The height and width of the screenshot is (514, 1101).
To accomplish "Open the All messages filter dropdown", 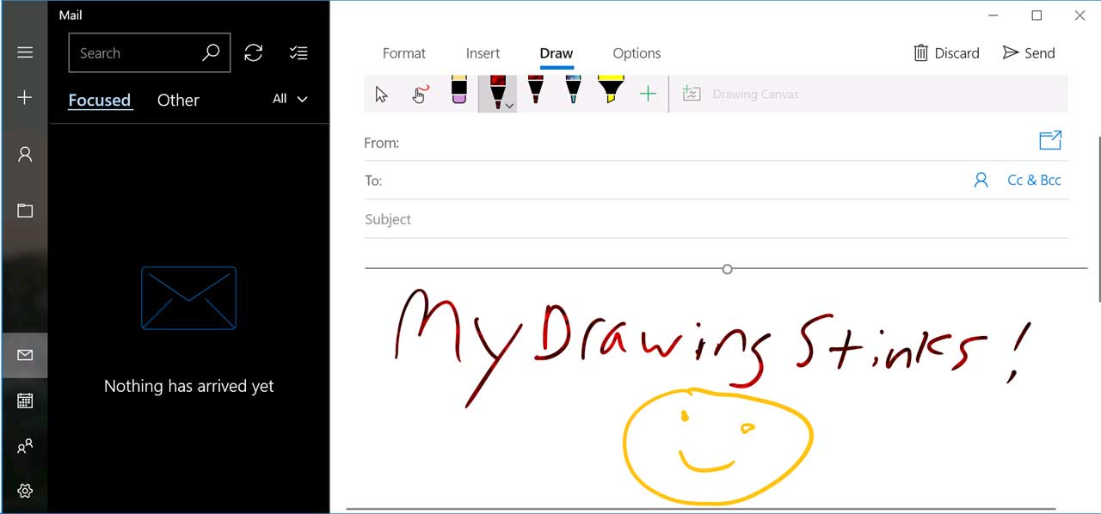I will point(288,99).
